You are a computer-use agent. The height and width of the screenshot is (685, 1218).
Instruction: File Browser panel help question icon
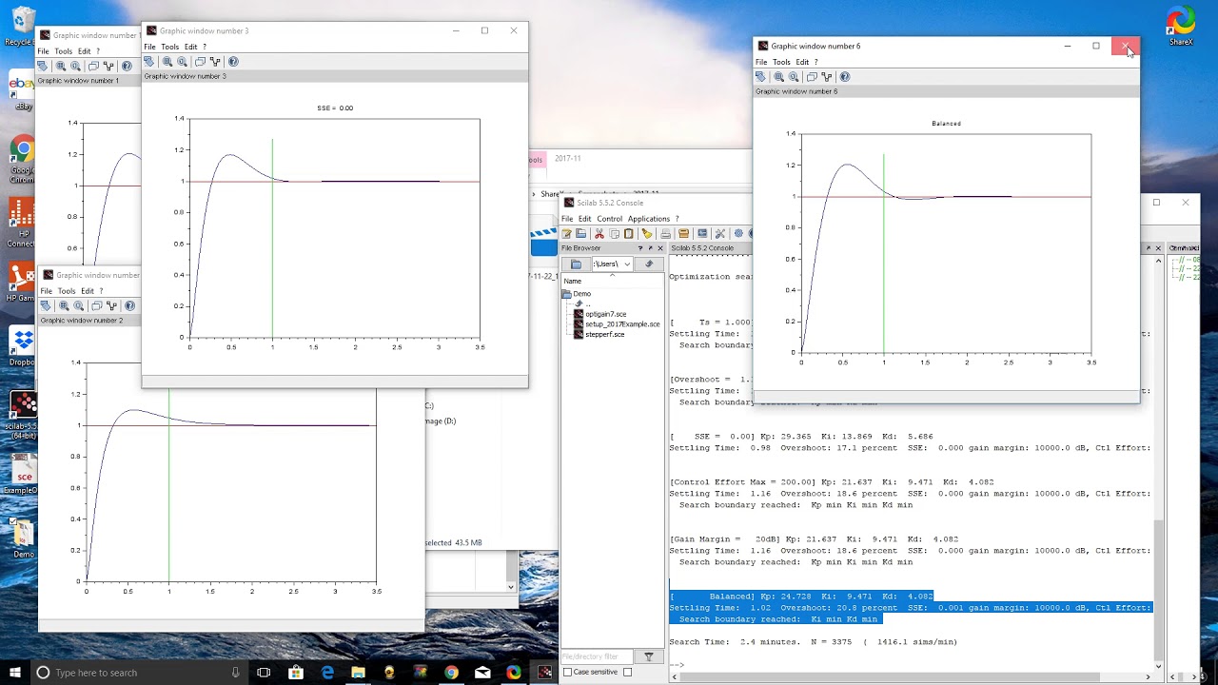[x=640, y=248]
